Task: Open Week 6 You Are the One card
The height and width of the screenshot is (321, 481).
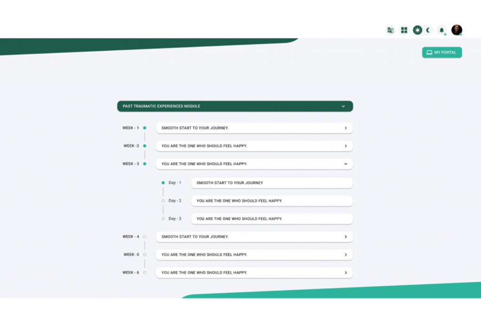Action: pyautogui.click(x=254, y=273)
